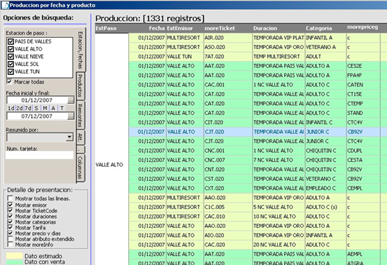Image resolution: width=387 pixels, height=265 pixels.
Task: Select the M month range button
Action: (x=45, y=108)
